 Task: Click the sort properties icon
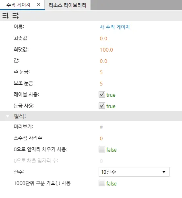[6, 16]
